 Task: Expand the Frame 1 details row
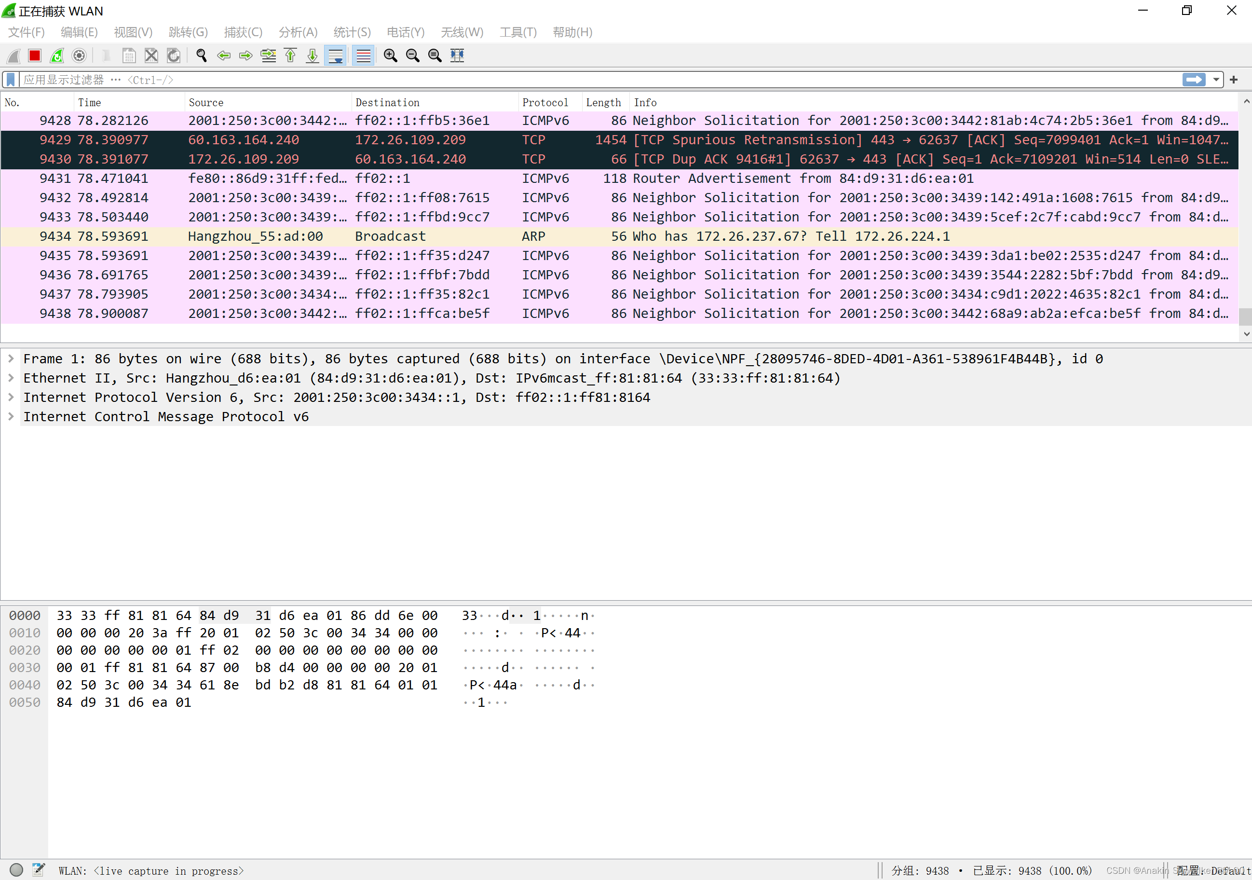click(x=11, y=358)
